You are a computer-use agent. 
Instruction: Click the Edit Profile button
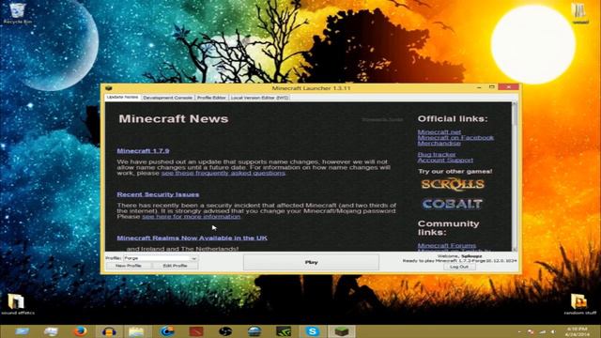tap(176, 266)
